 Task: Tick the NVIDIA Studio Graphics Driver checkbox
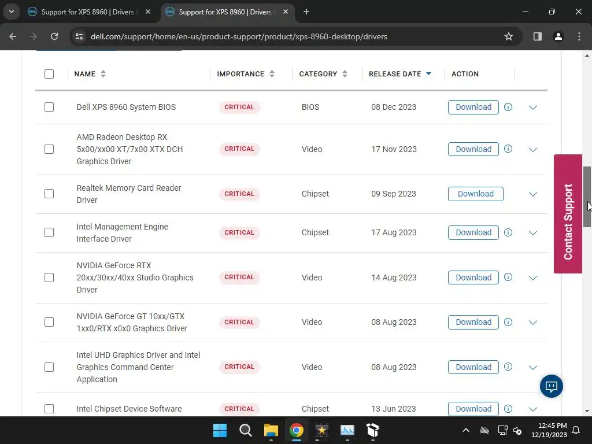(x=49, y=277)
